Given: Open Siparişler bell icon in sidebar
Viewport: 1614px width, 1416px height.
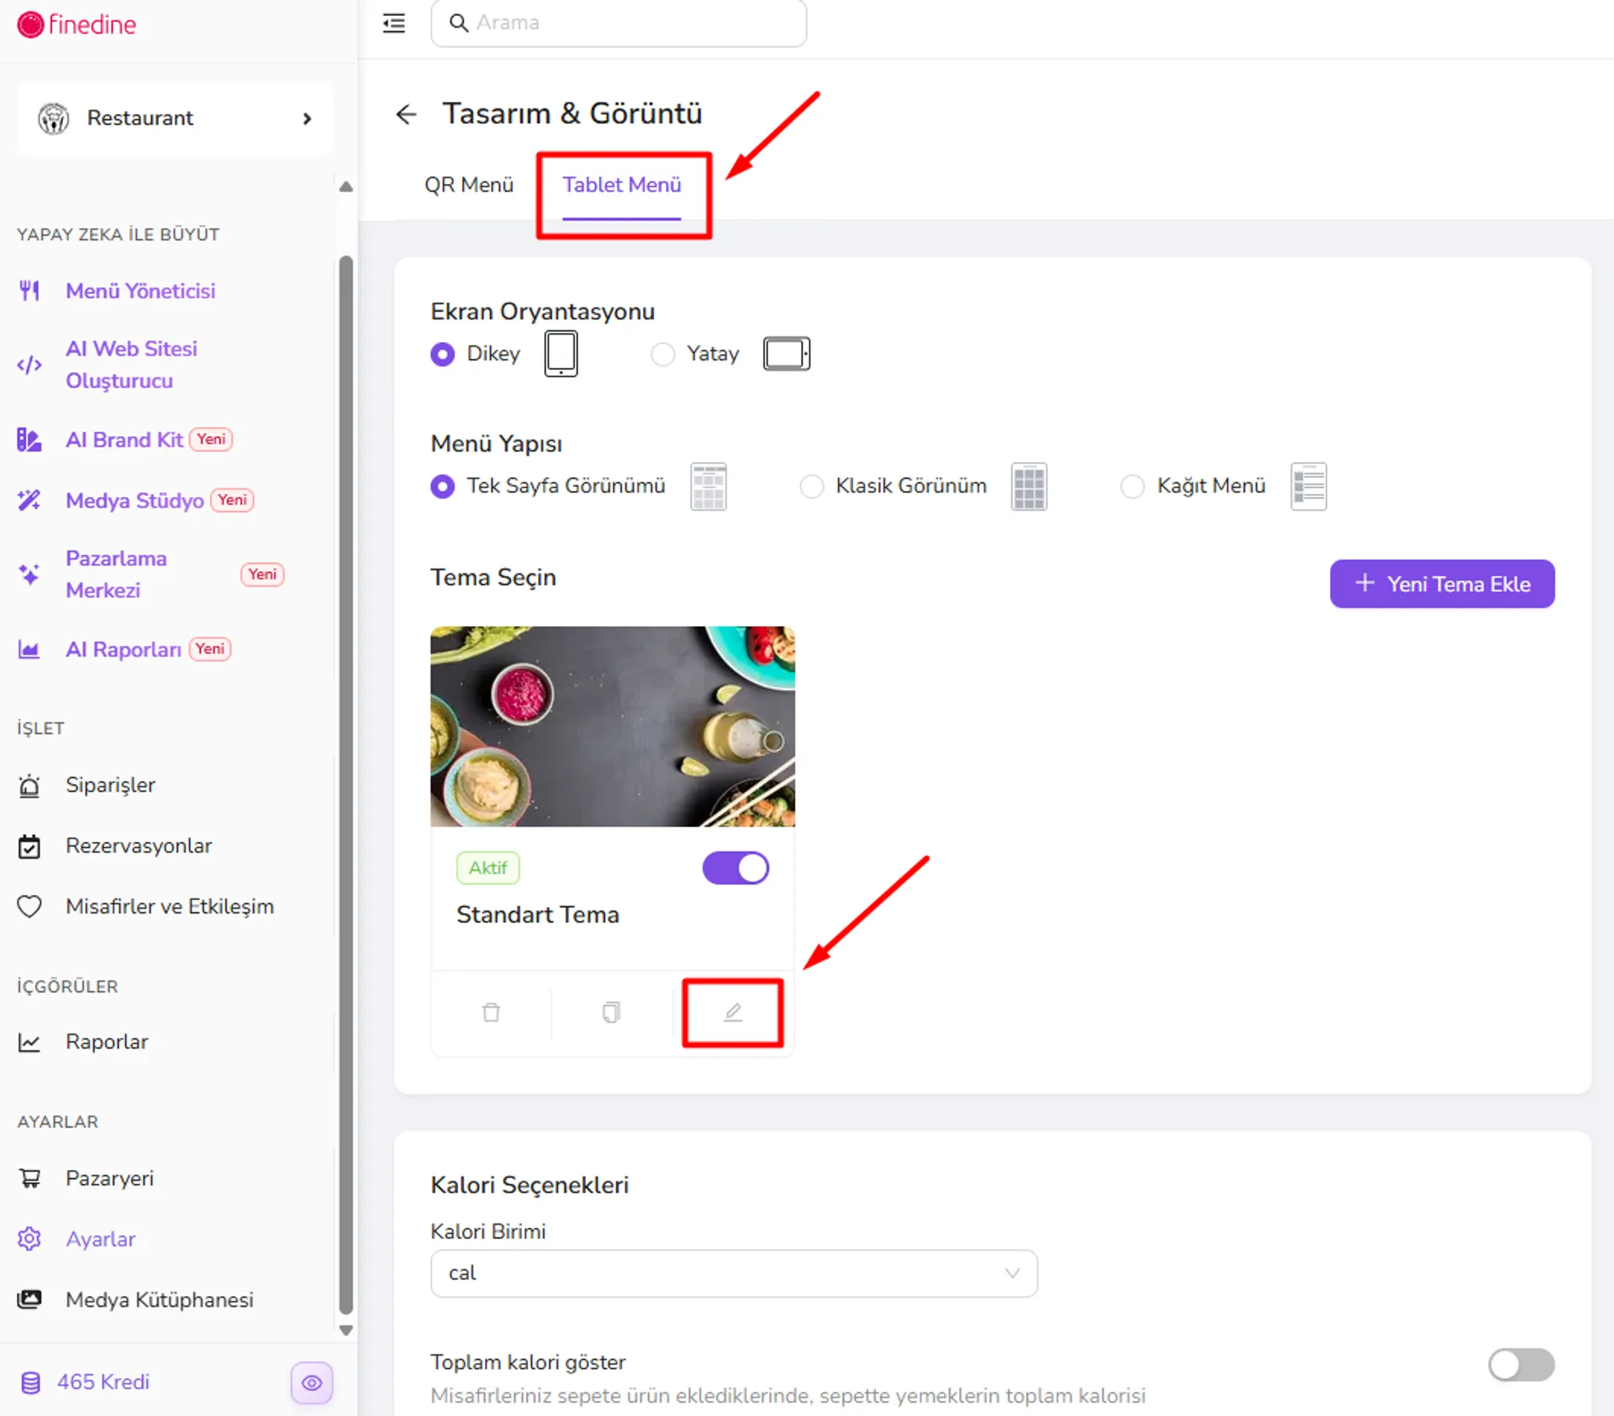Looking at the screenshot, I should (29, 785).
